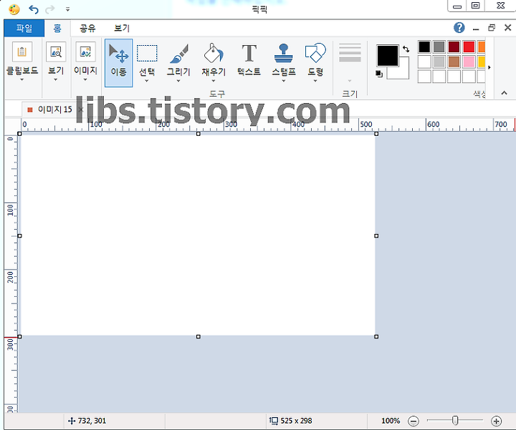
Task: Expand the Shapes tool dropdown arrow
Action: [315, 81]
